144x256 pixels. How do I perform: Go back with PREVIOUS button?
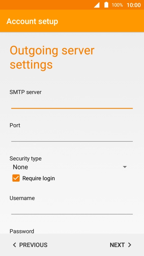click(x=30, y=245)
